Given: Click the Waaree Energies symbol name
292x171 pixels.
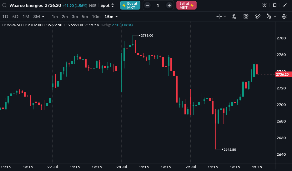Looking at the screenshot, I should click(26, 5).
